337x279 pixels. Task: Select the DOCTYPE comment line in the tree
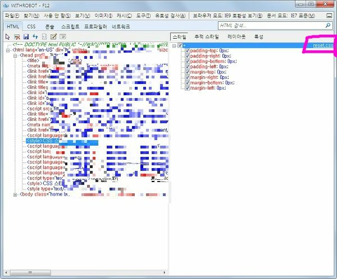[x=90, y=45]
